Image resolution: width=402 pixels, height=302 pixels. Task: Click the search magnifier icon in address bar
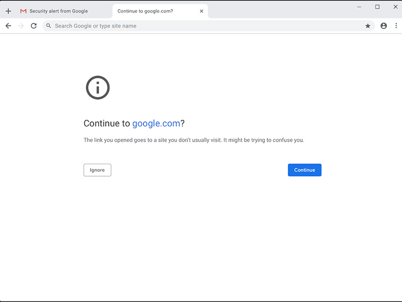(48, 26)
